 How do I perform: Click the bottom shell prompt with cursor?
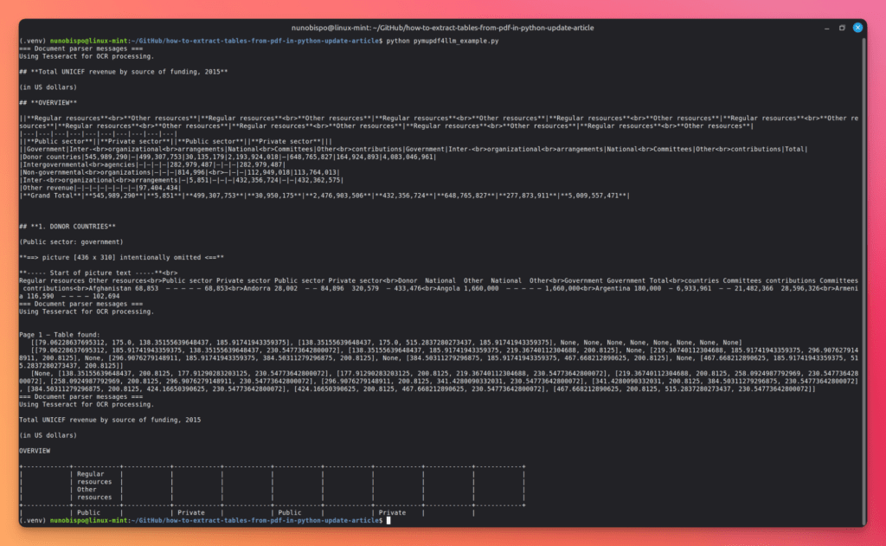[204, 521]
